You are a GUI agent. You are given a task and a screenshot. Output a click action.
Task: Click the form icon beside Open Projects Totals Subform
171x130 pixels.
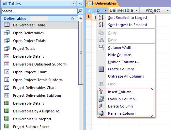pyautogui.click(x=7, y=80)
